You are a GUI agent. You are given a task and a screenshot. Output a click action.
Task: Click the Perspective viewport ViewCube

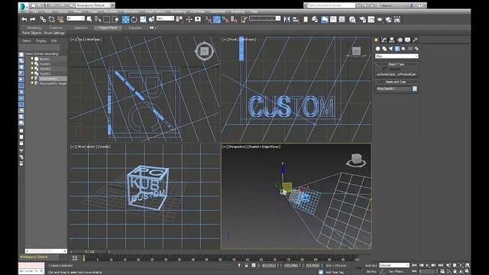356,160
